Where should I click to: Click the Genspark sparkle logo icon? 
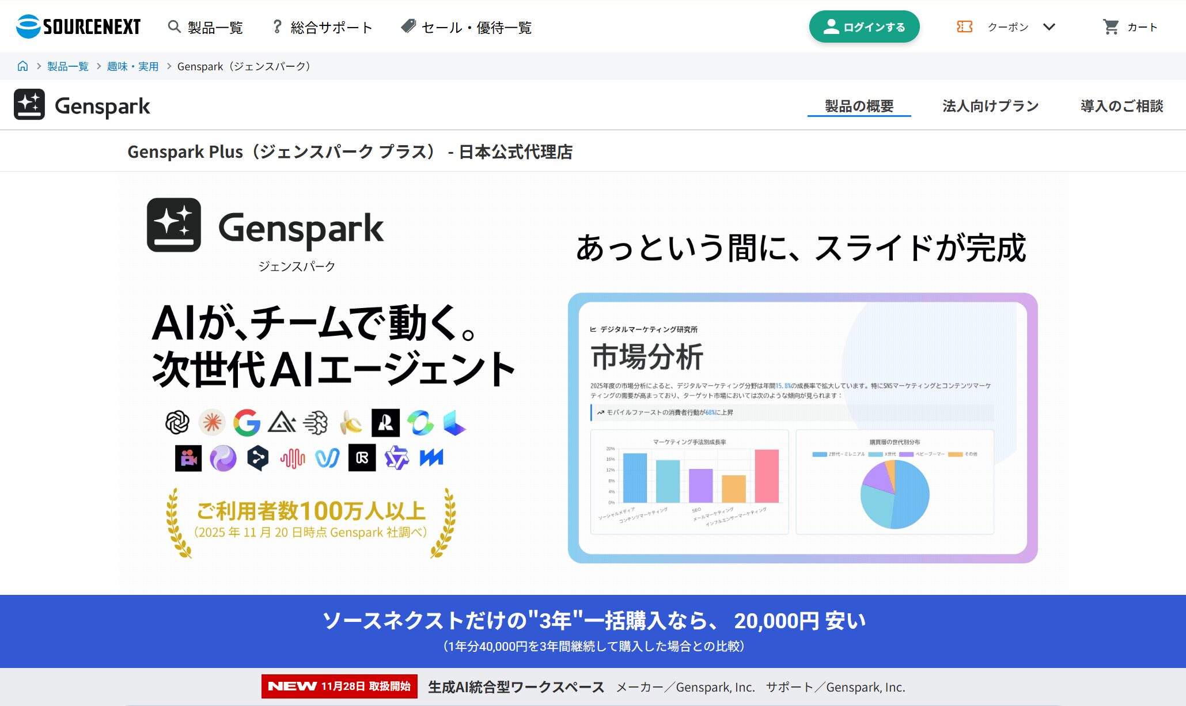click(29, 105)
